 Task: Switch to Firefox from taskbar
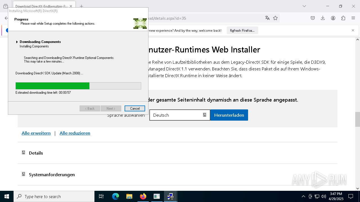coord(143,196)
